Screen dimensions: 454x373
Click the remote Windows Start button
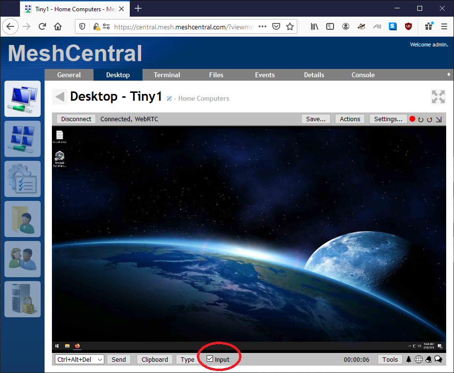tap(57, 346)
